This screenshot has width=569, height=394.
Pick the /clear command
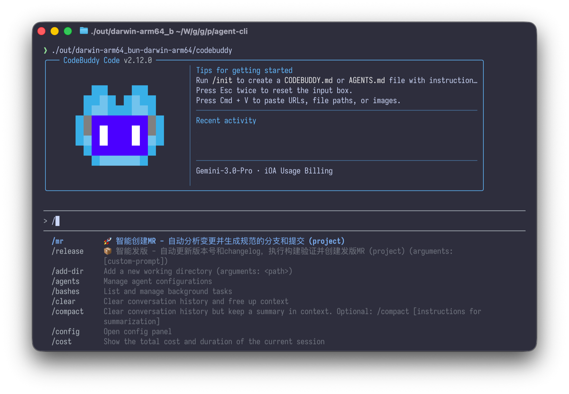(64, 301)
